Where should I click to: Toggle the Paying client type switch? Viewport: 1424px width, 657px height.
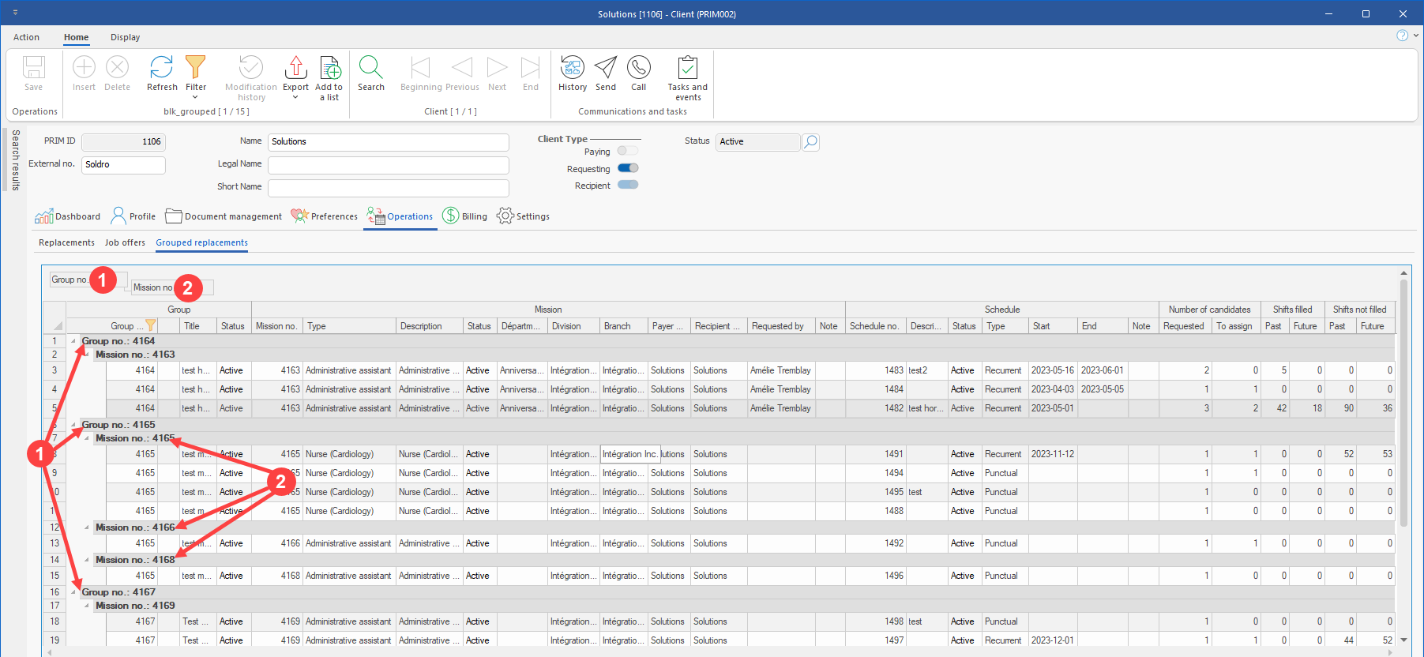[x=627, y=151]
